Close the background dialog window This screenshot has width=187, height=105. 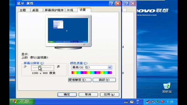(x=133, y=3)
